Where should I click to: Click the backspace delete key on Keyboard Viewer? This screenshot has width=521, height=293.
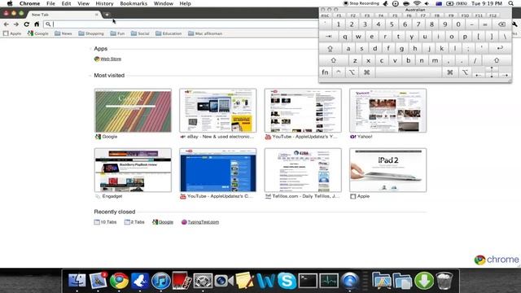point(501,24)
